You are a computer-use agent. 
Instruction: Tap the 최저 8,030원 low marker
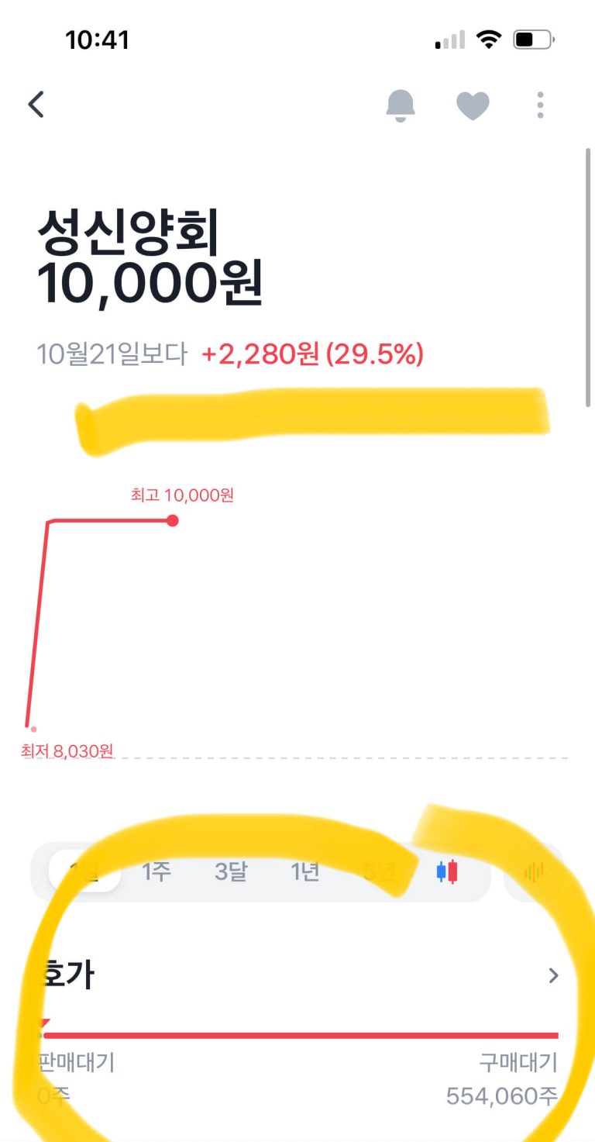(x=67, y=750)
